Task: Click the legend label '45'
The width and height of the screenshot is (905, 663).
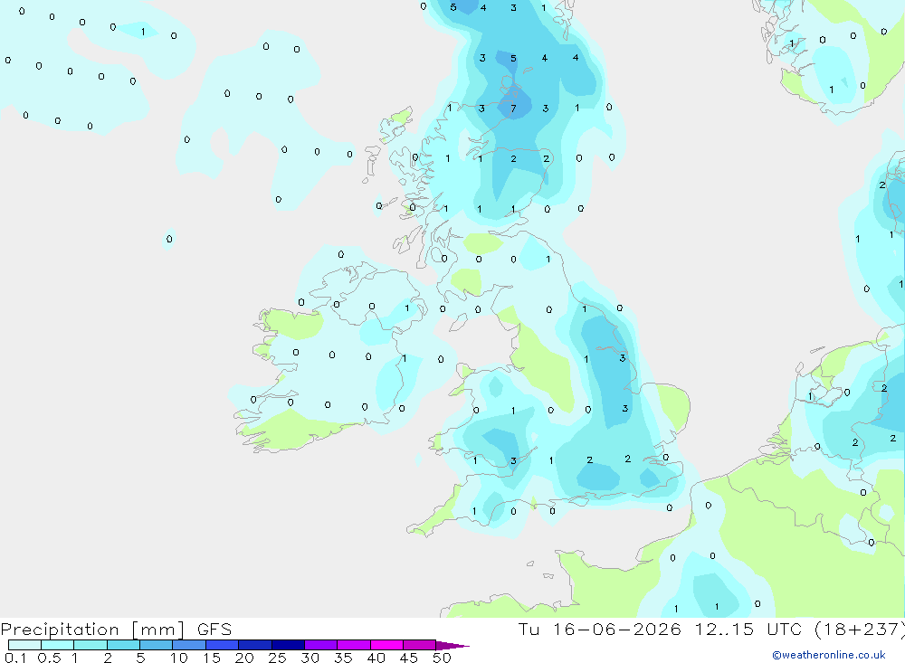Action: [409, 658]
